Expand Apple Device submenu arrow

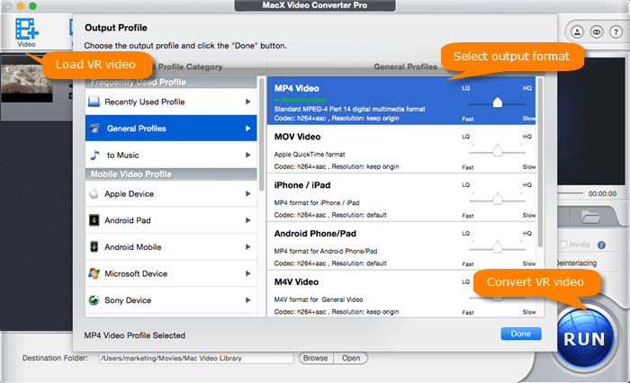coord(247,193)
